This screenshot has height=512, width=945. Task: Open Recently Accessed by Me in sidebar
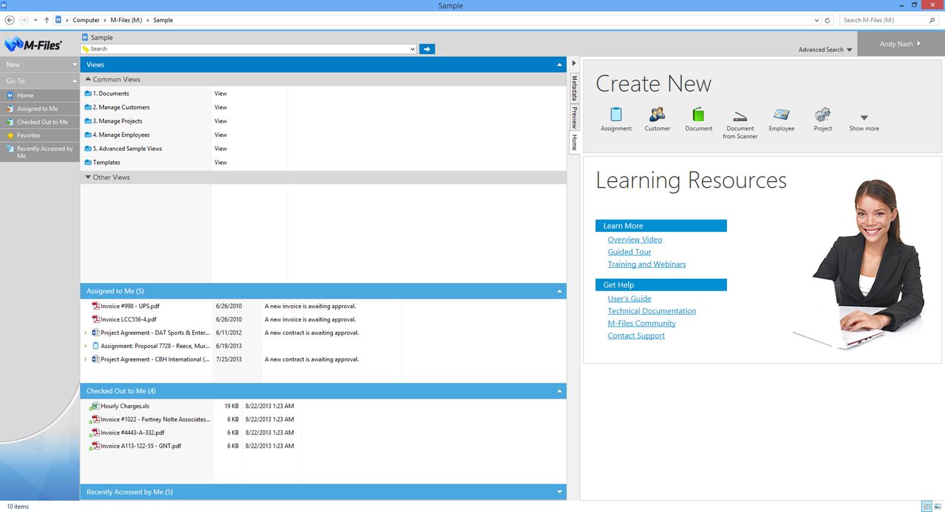[x=40, y=152]
